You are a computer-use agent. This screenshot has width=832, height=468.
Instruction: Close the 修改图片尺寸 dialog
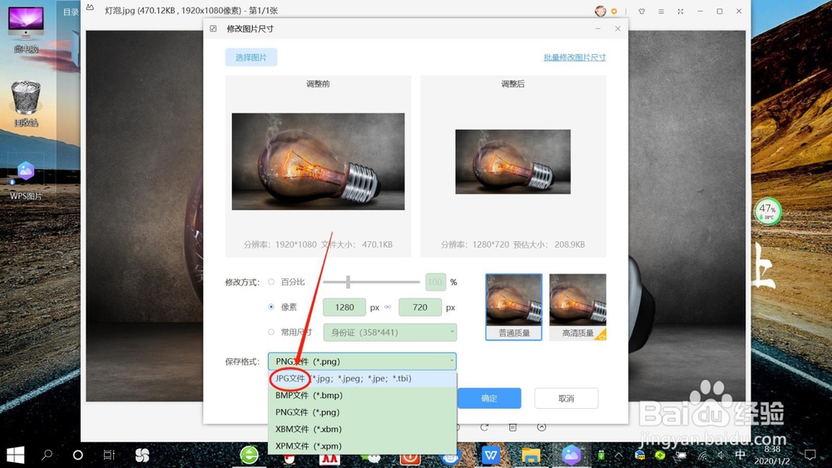click(617, 28)
